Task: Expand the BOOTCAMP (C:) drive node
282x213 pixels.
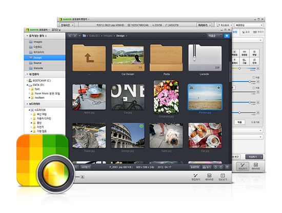Action: 27,81
